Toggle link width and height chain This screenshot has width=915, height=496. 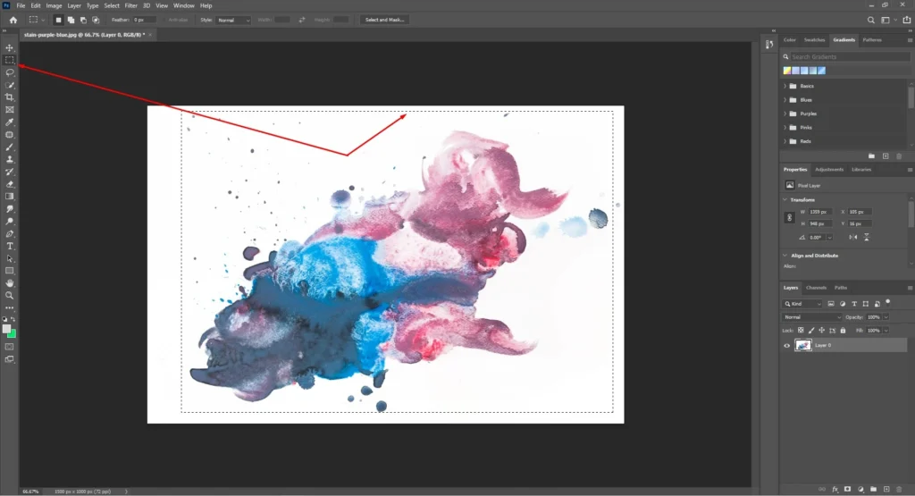click(x=790, y=218)
